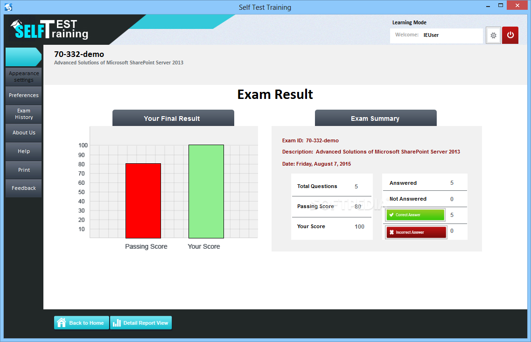Click the Total Questions row
531x342 pixels.
click(332, 186)
